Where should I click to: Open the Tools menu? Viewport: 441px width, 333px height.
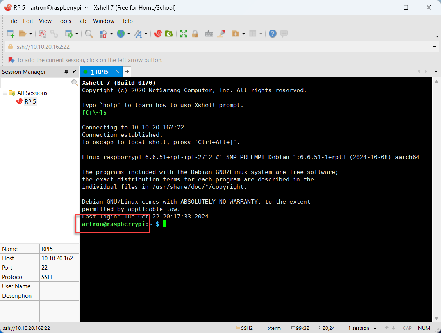coord(64,21)
